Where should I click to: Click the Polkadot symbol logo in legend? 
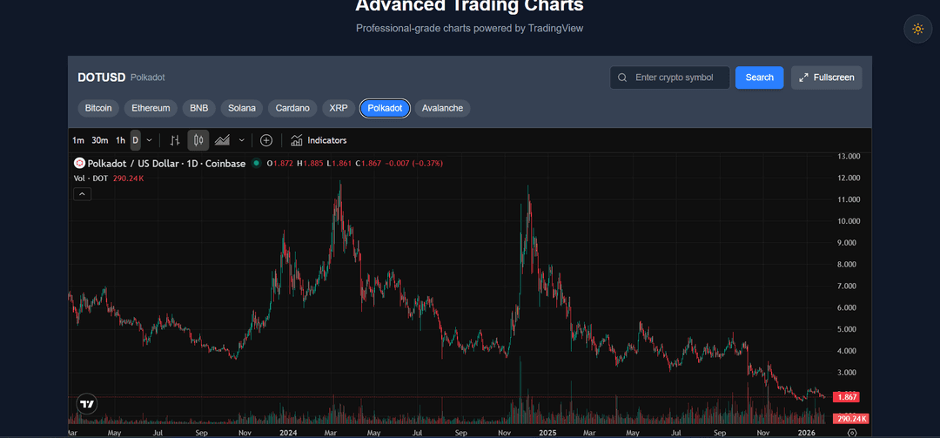point(79,163)
